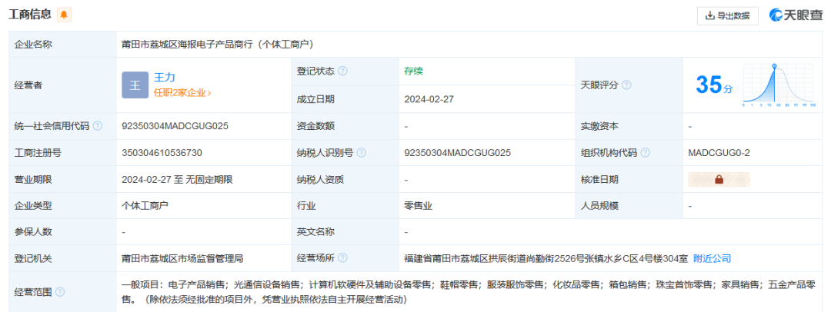
Task: Click the 35分 score value
Action: (714, 85)
